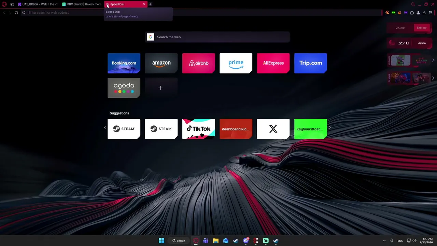Open the Extensions puzzle-piece icon
This screenshot has width=437, height=246.
pyautogui.click(x=412, y=13)
